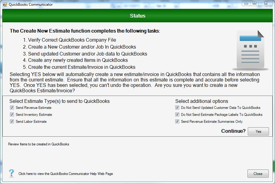Screen dimensions: 275x184
Task: Click Review Items to be created text
Action: [x=39, y=144]
